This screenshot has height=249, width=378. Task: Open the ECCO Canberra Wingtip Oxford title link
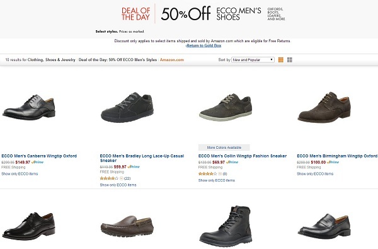coord(39,156)
